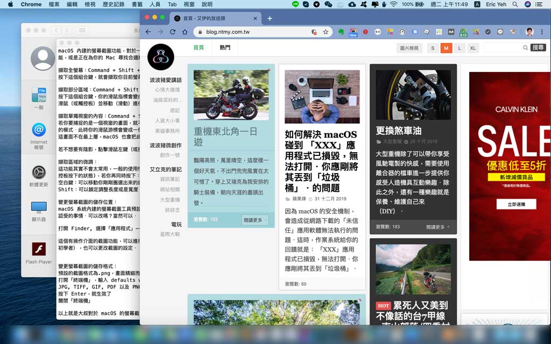Open the Eric Yeh user menu
Screen dimensions: 551x344
tap(496, 4)
